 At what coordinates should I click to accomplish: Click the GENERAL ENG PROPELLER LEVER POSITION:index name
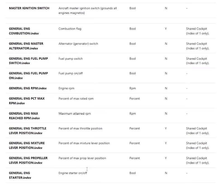[28, 160]
